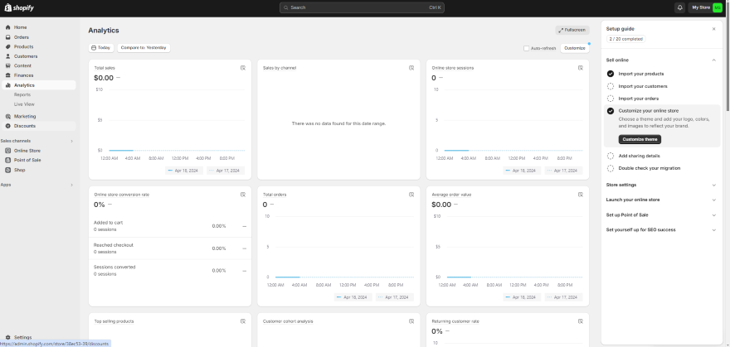
Task: Click the Customize theme button
Action: [640, 139]
